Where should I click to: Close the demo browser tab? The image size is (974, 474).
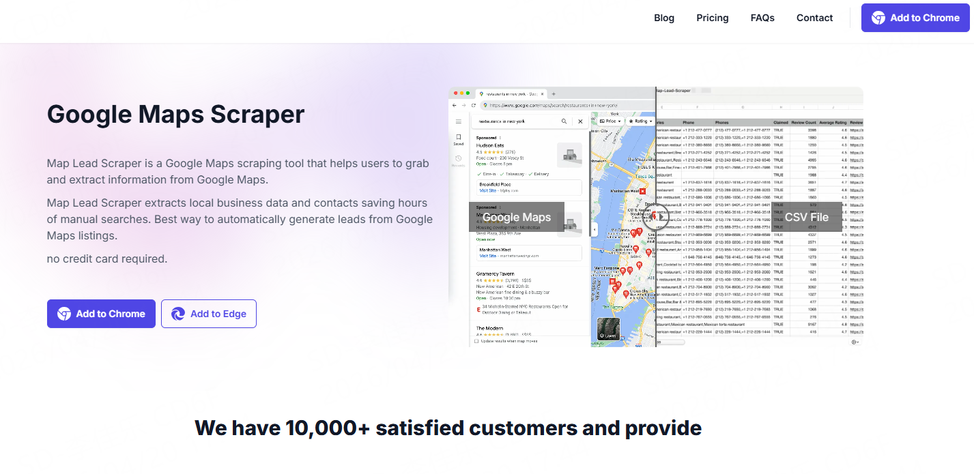(543, 93)
